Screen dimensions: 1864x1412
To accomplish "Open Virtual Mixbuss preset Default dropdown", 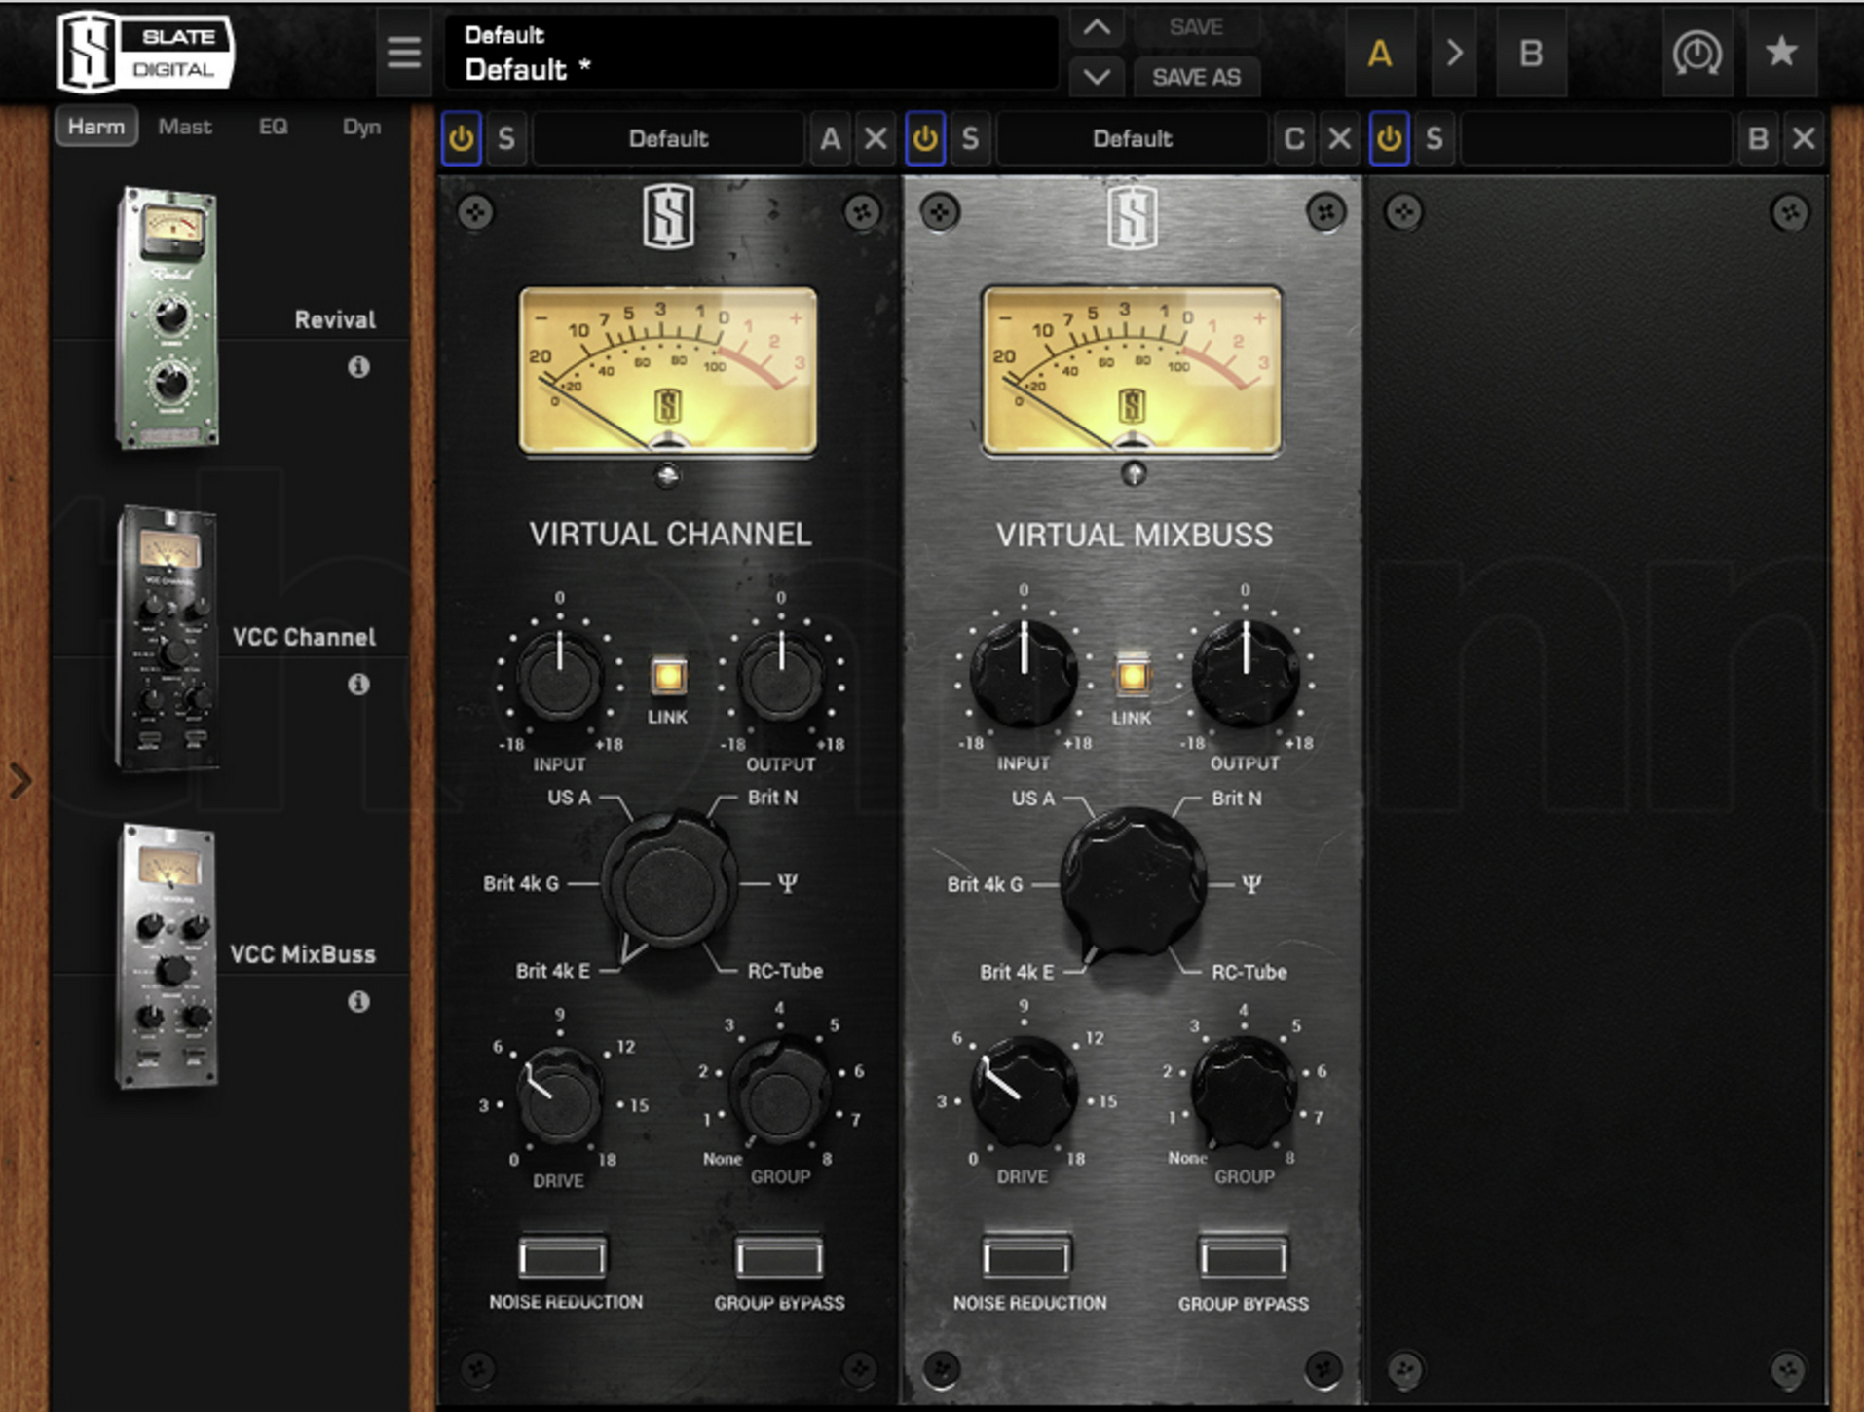I will 1133,138.
